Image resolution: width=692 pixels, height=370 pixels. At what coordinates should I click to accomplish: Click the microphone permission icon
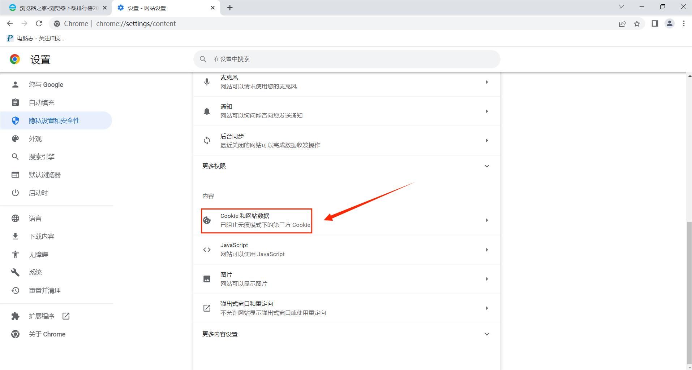tap(207, 82)
